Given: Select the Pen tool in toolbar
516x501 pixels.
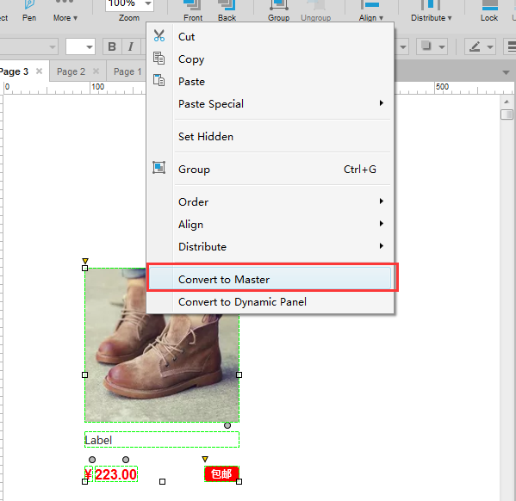Looking at the screenshot, I should [29, 10].
